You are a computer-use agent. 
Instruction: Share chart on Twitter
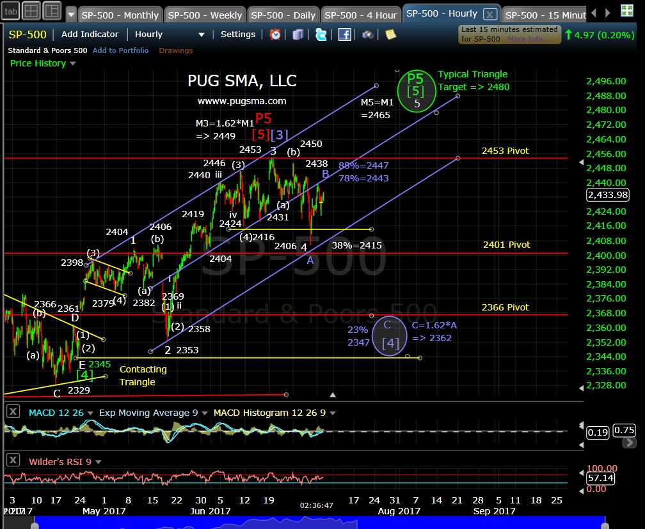coord(321,34)
